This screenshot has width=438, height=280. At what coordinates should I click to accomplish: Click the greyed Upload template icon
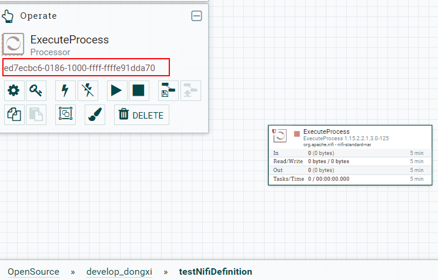pyautogui.click(x=190, y=90)
